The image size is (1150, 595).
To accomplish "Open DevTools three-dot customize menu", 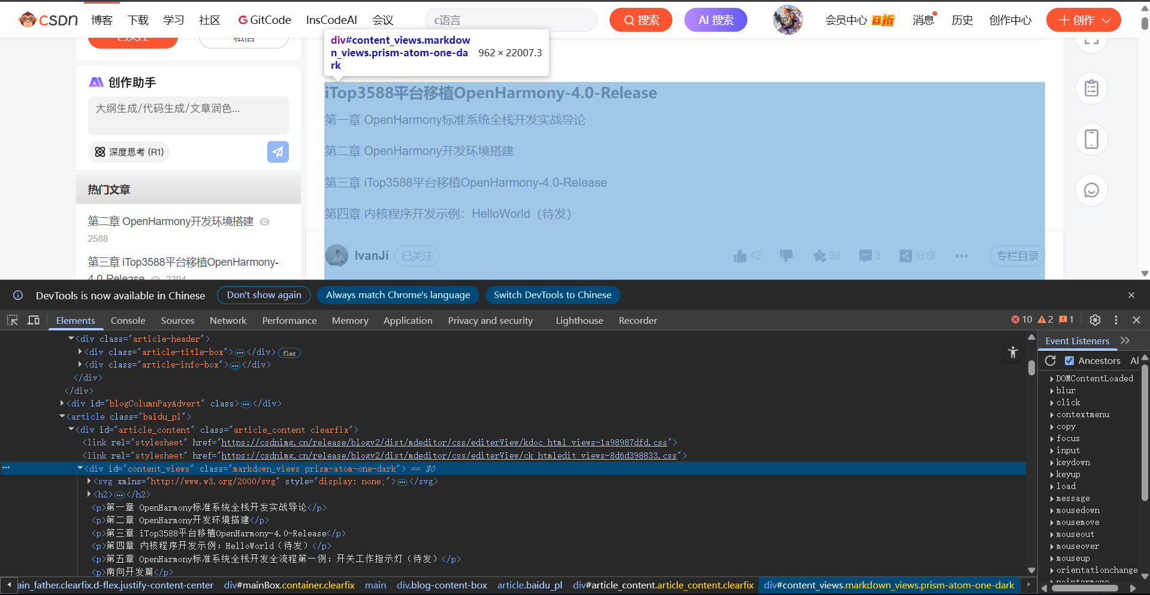I will click(1116, 320).
